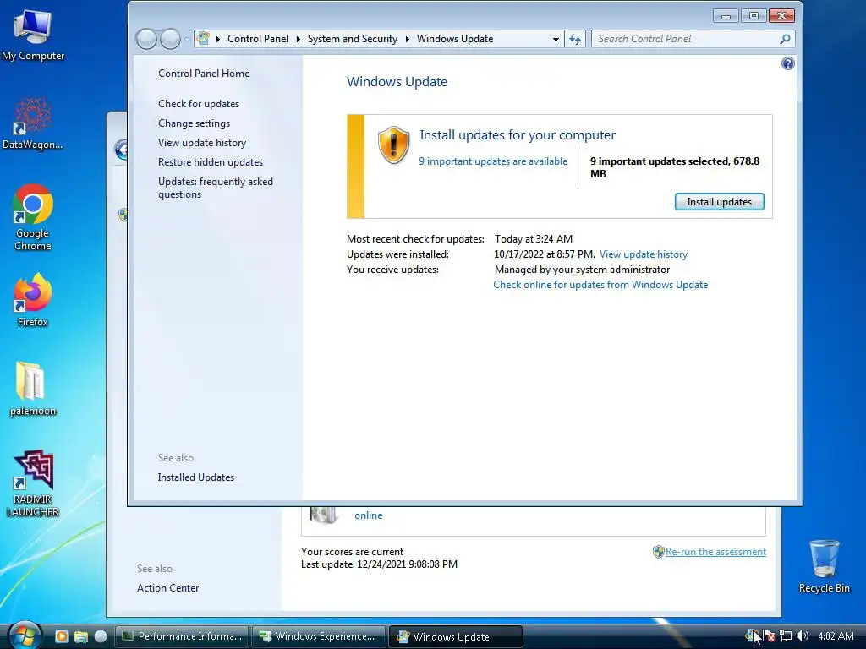Close the Windows Update window
The height and width of the screenshot is (649, 866).
coord(782,16)
